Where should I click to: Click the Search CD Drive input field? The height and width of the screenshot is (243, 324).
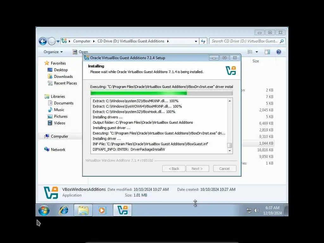point(245,41)
